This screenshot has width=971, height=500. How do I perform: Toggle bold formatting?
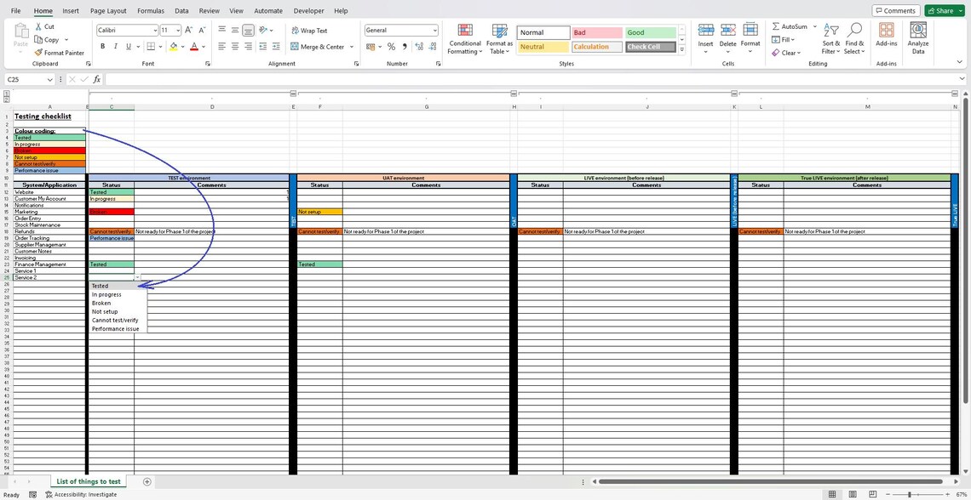[x=102, y=46]
